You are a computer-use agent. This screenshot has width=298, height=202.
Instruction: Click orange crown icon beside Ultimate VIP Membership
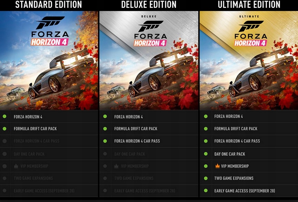pyautogui.click(x=217, y=166)
